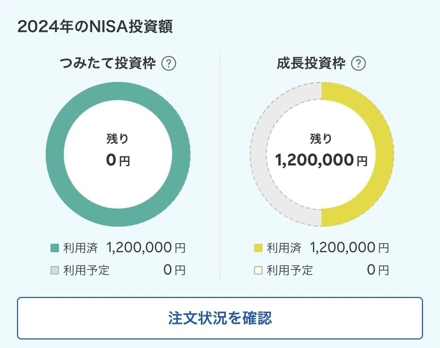The height and width of the screenshot is (348, 440).
Task: Click the つみたて投資枠 title
Action: pyautogui.click(x=107, y=63)
